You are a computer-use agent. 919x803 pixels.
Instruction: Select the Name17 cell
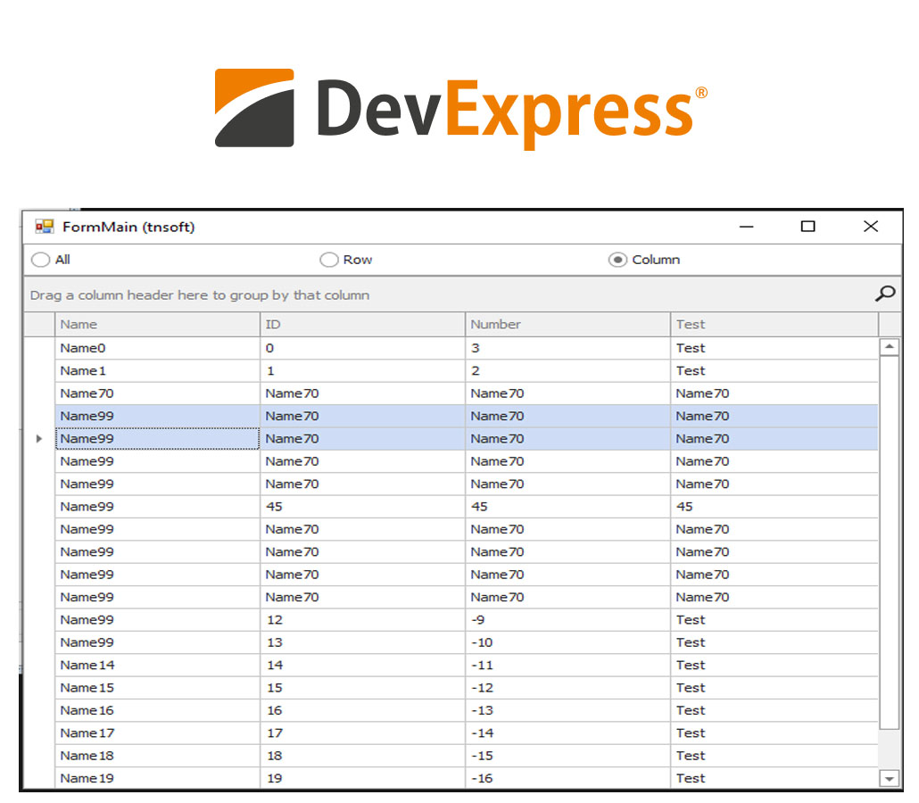[157, 733]
